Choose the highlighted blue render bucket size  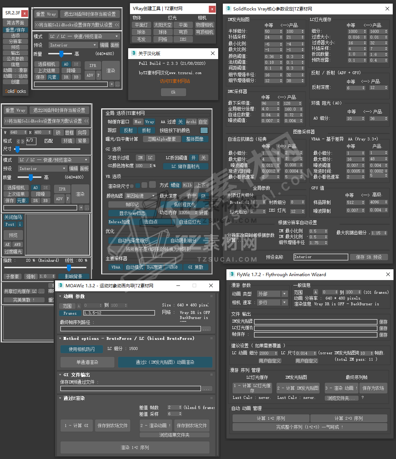click(137, 186)
